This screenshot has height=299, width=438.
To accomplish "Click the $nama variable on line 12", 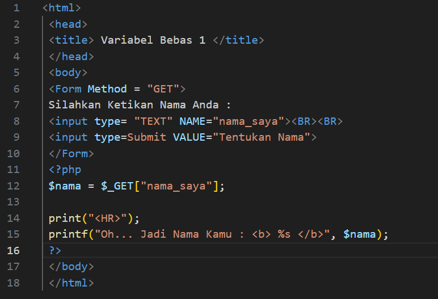I will pos(65,186).
